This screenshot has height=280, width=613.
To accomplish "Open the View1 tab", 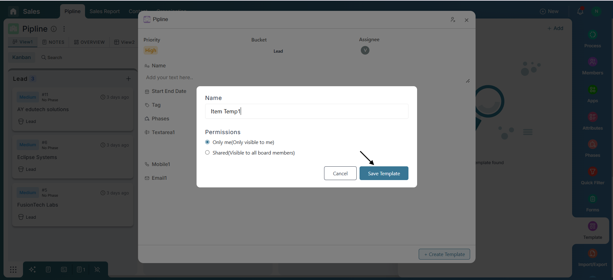I will tap(23, 42).
